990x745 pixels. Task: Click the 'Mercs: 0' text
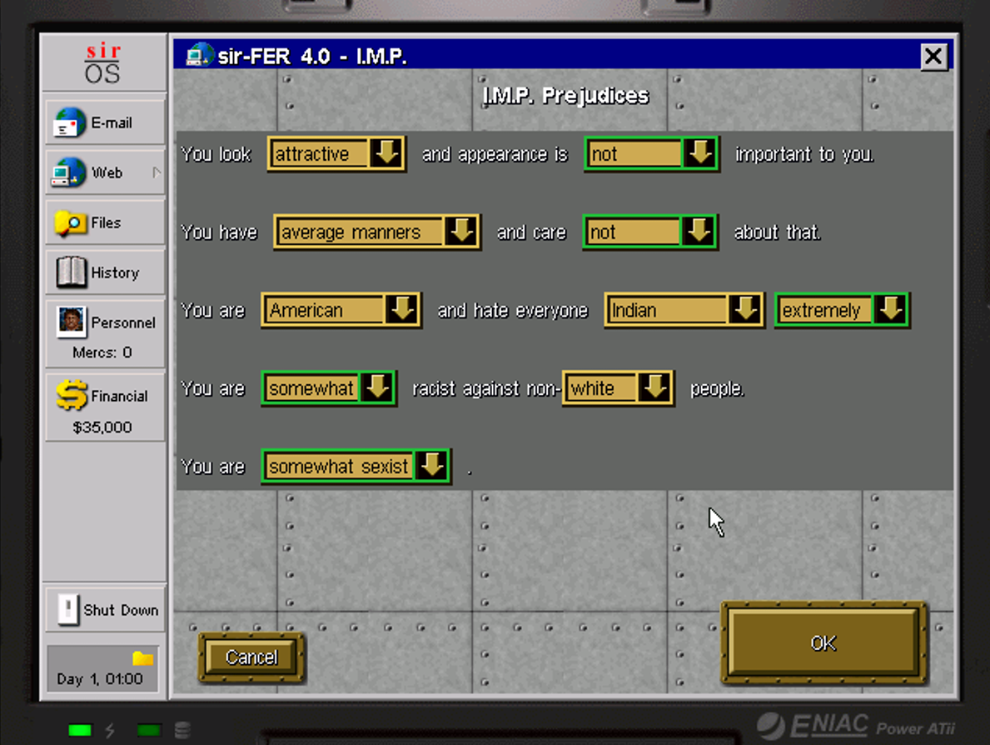pyautogui.click(x=102, y=352)
